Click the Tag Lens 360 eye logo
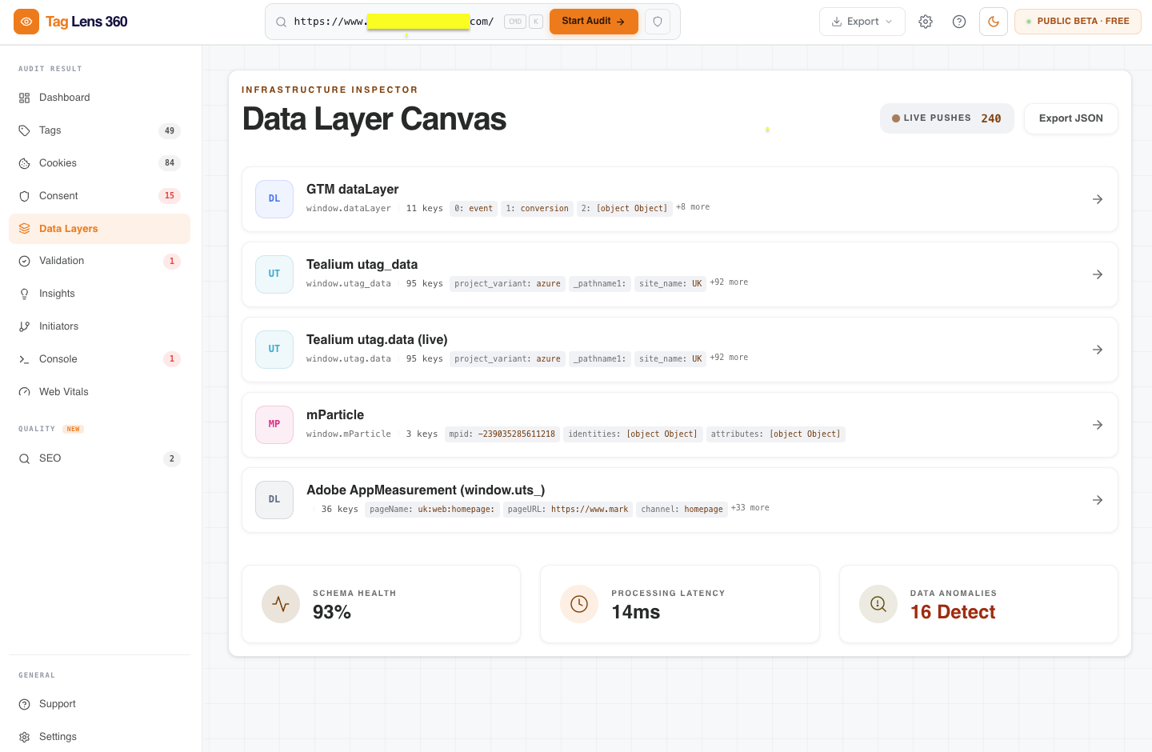 click(26, 22)
